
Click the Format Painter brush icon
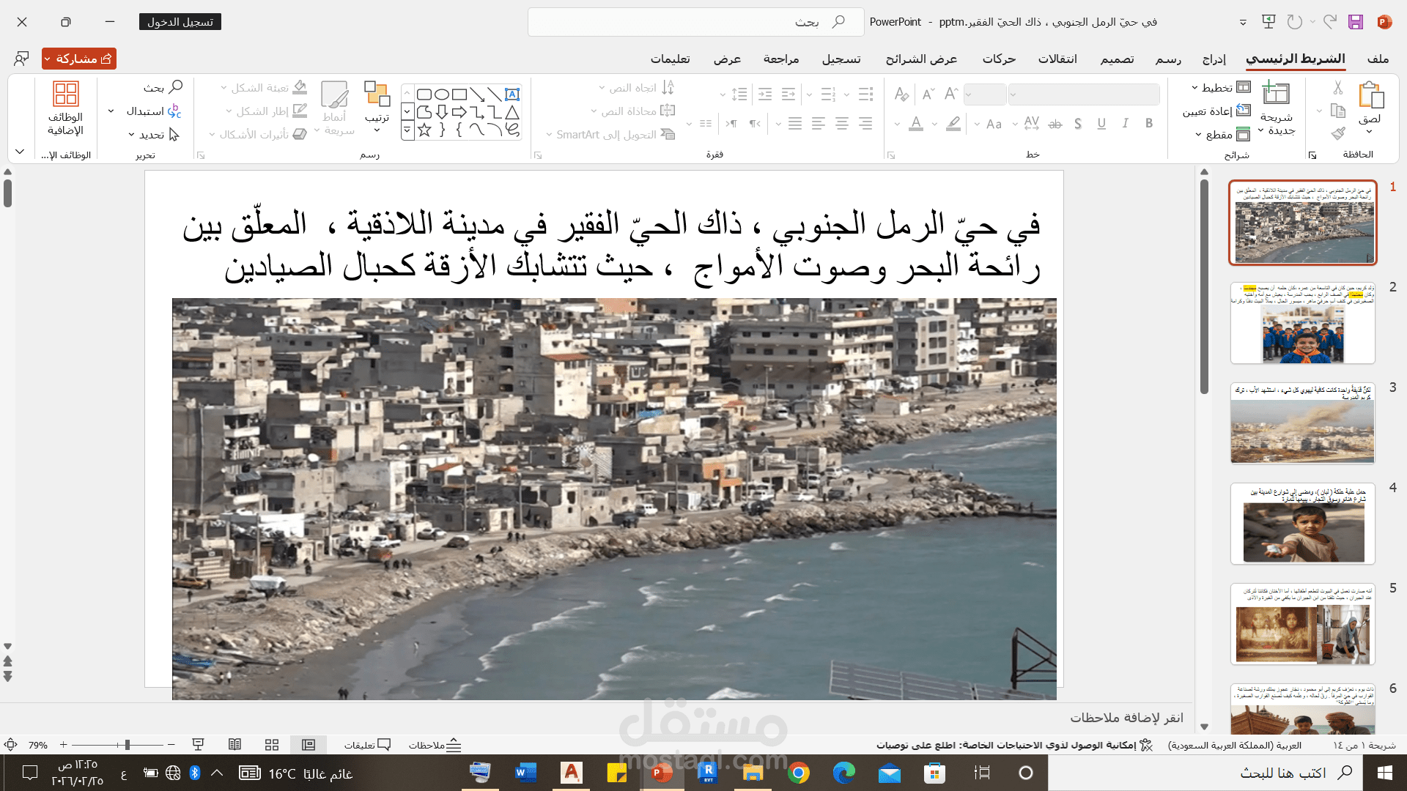pyautogui.click(x=1338, y=133)
